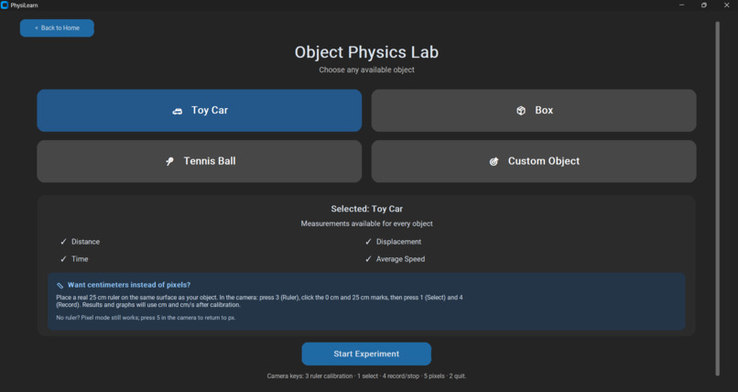Click the tennis racket icon

[x=170, y=161]
